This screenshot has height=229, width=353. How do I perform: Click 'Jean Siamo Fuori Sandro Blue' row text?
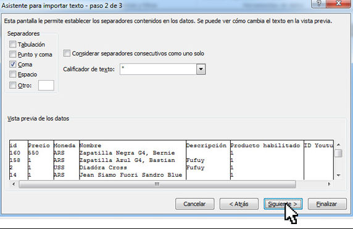[131, 175]
